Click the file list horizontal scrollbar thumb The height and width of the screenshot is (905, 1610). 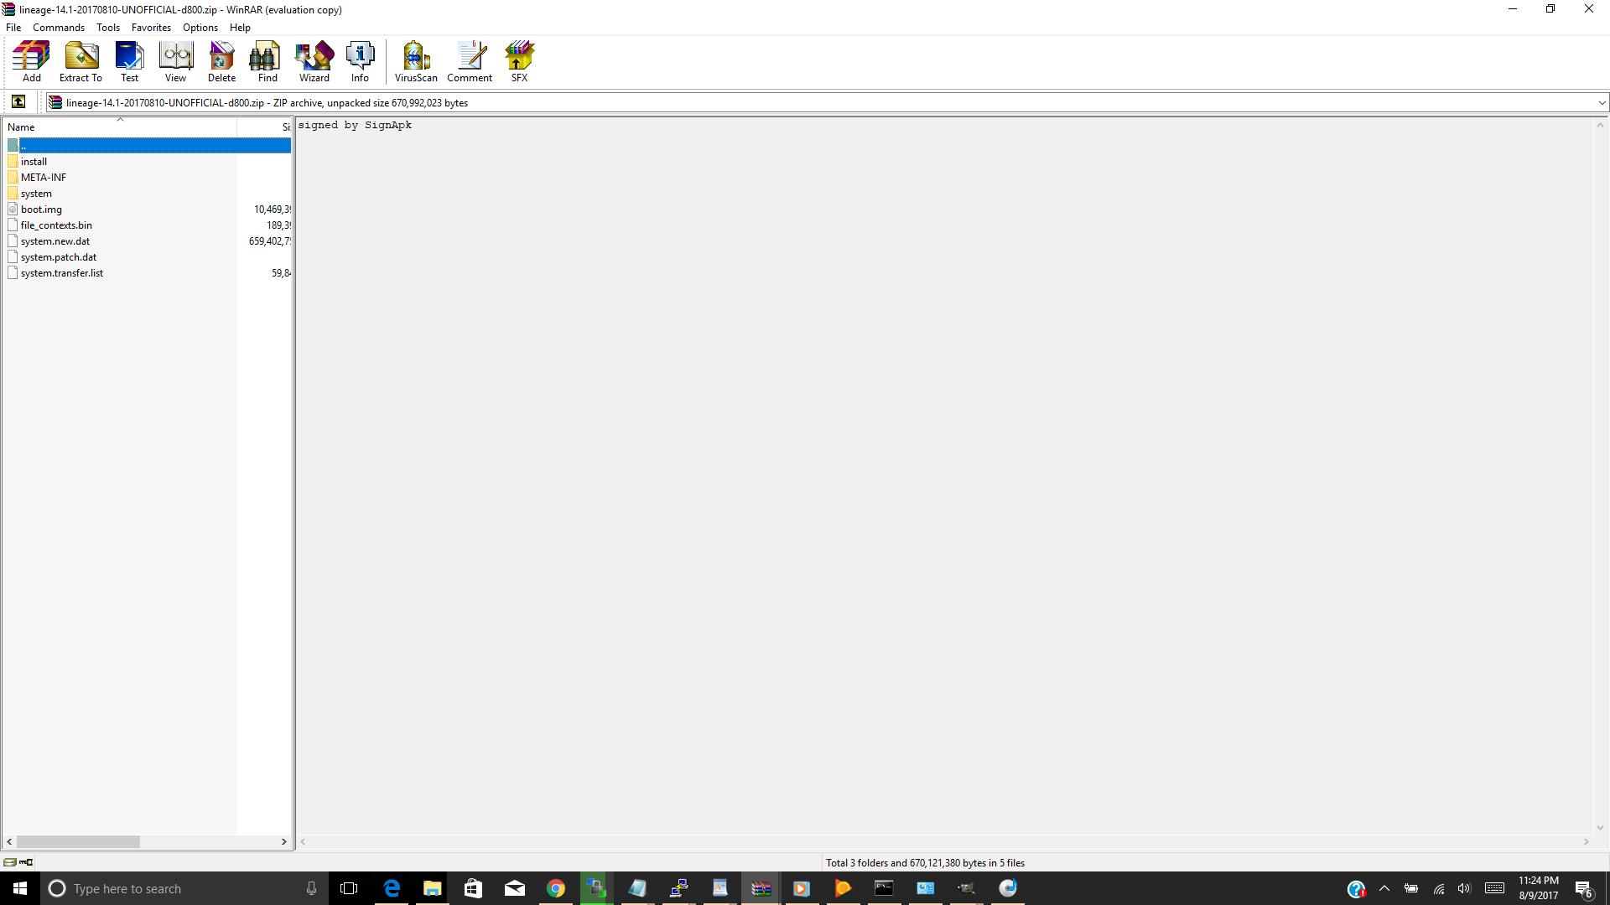click(78, 841)
